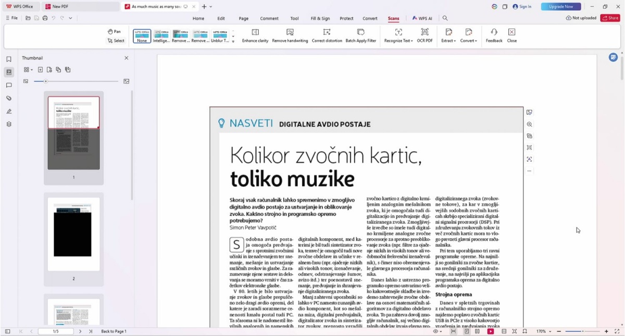The height and width of the screenshot is (336, 625).
Task: Click the small thumbnail size icon
Action: point(26,81)
